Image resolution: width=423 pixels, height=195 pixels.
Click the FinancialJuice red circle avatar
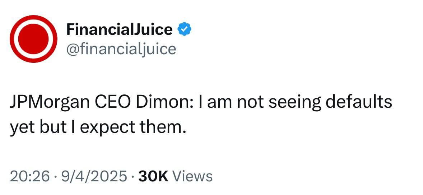[33, 39]
